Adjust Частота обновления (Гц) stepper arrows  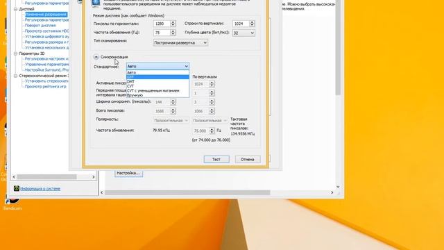173,33
